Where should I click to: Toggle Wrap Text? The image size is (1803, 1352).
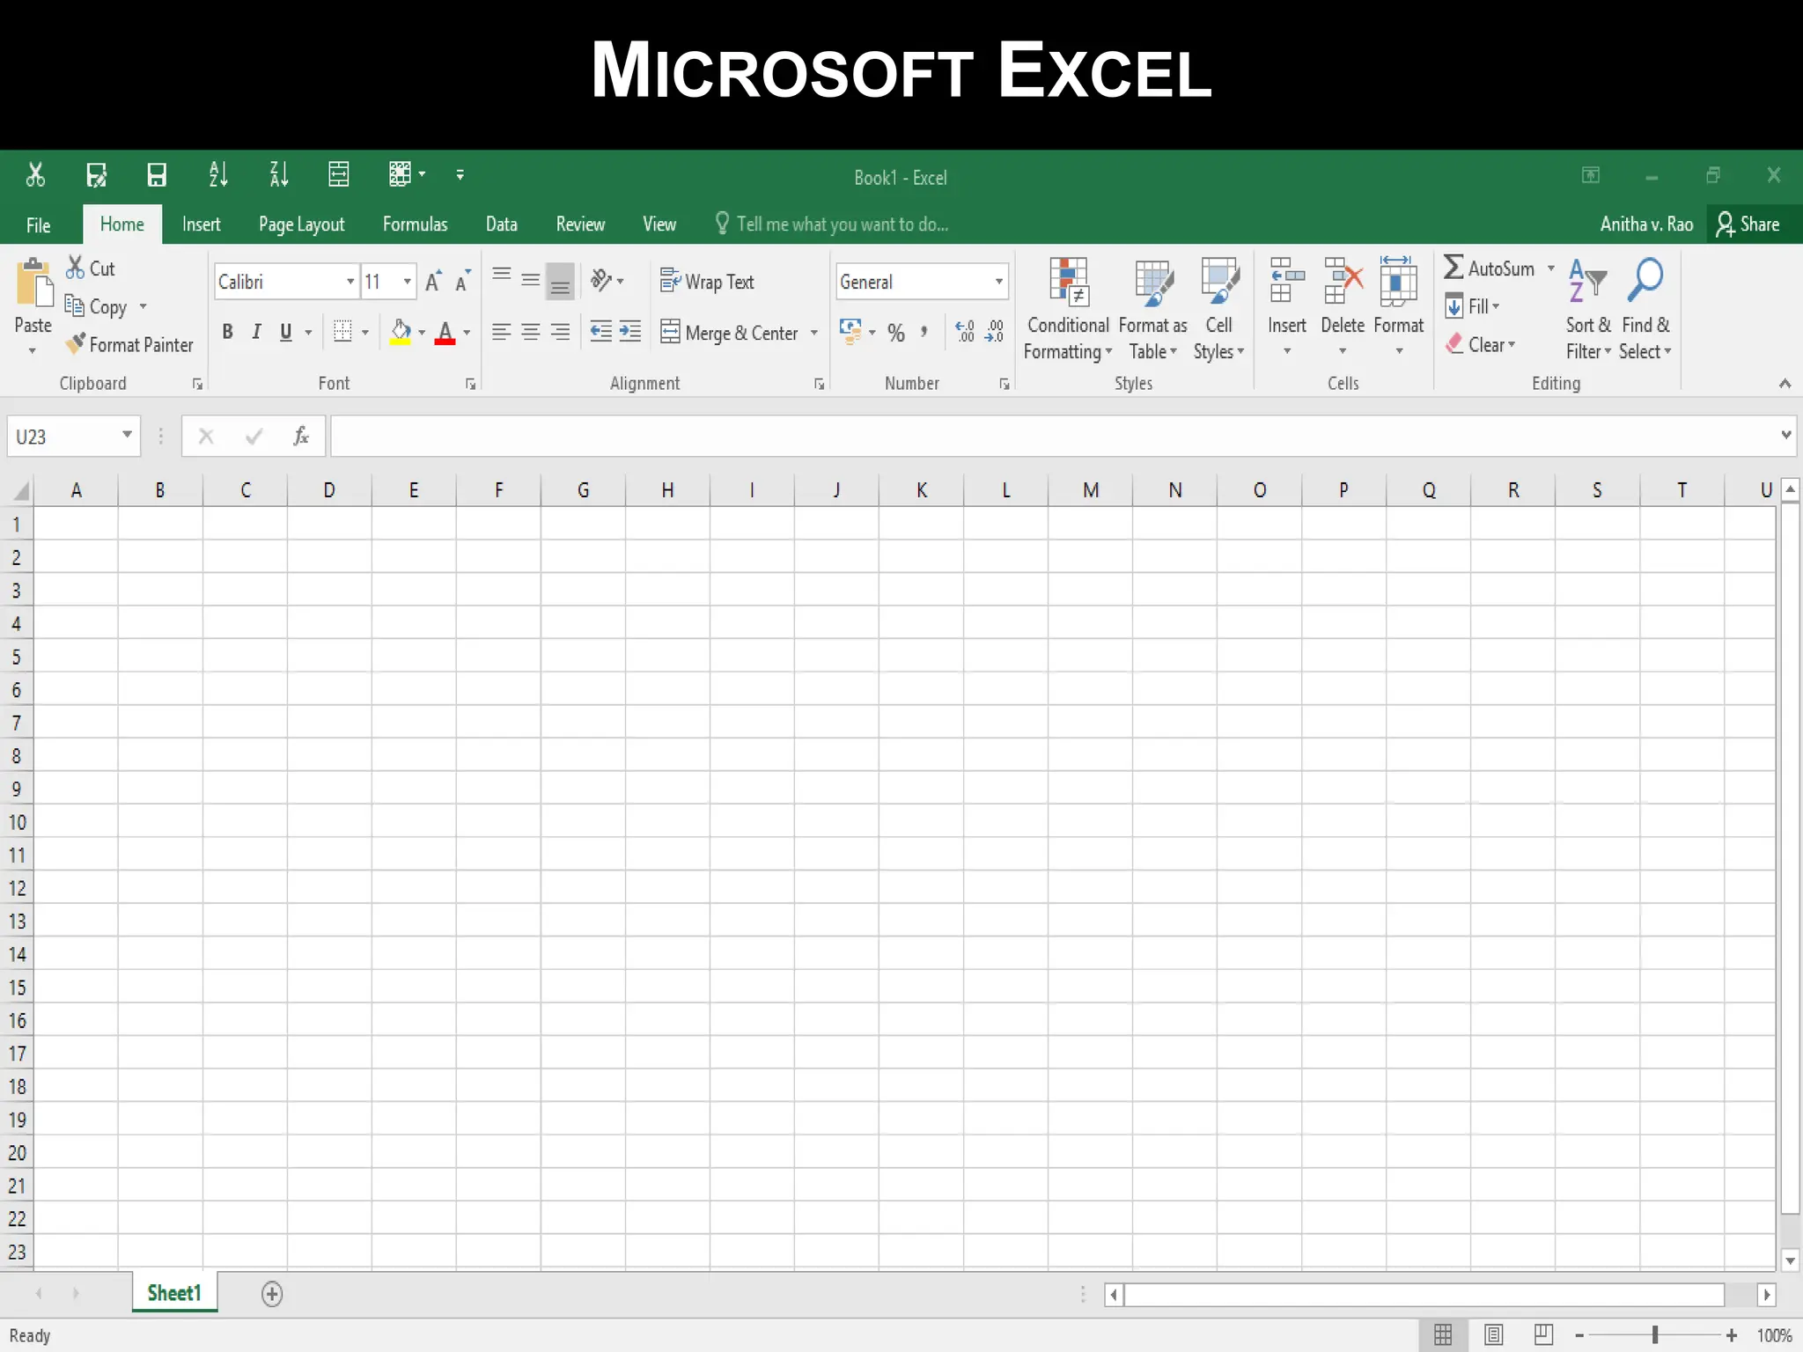pos(708,282)
